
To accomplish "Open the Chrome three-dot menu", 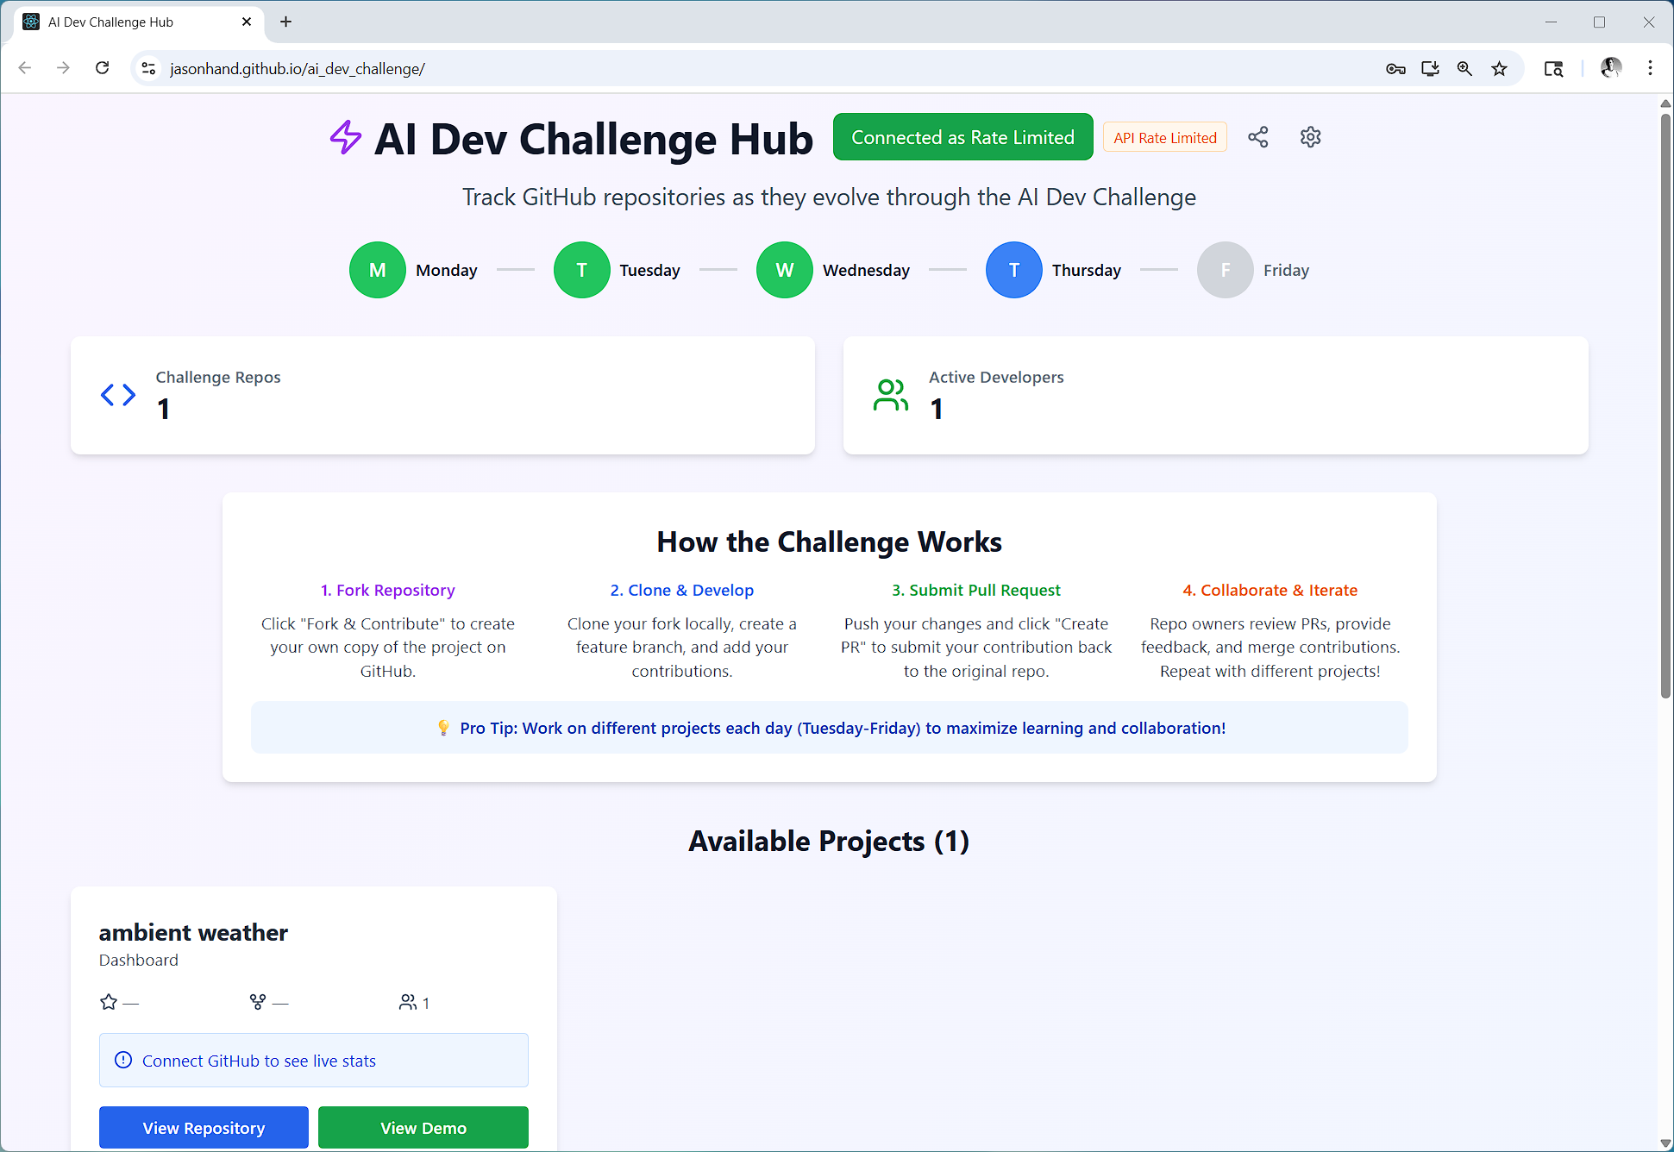I will [x=1650, y=68].
